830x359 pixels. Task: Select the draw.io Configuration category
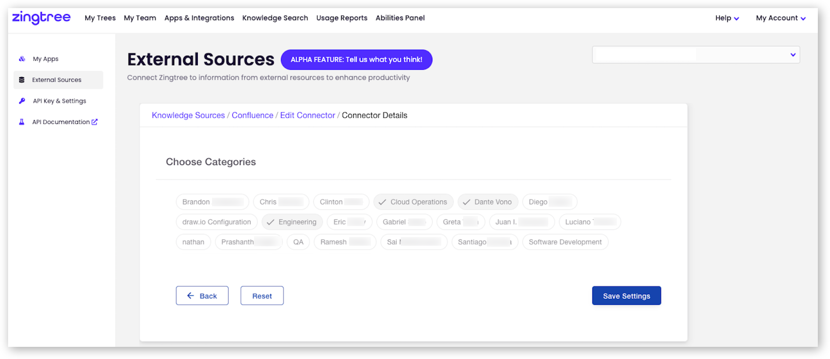[x=217, y=222]
